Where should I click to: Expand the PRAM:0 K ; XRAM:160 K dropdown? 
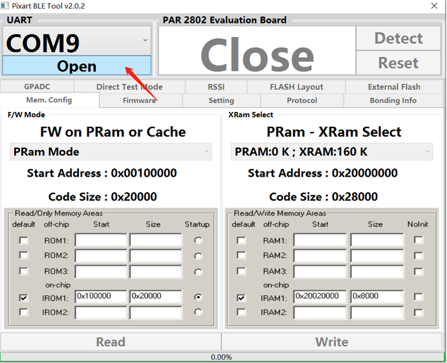pos(332,151)
